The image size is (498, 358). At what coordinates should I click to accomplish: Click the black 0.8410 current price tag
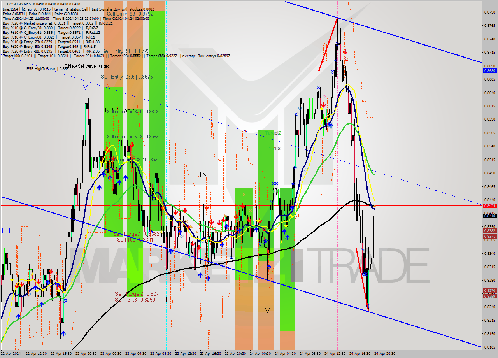coord(489,216)
